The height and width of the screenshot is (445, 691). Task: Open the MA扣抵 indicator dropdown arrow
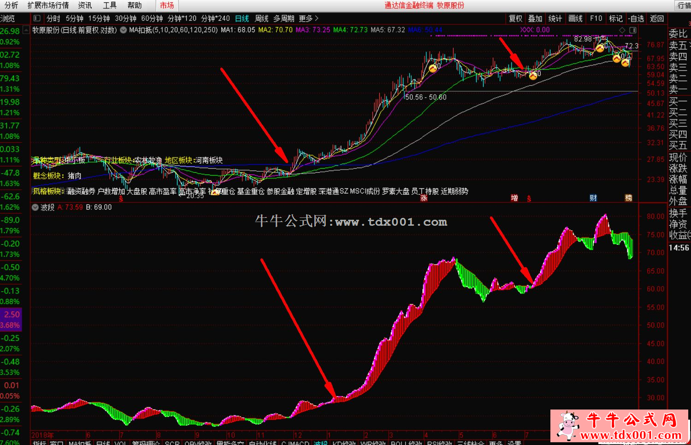point(124,30)
